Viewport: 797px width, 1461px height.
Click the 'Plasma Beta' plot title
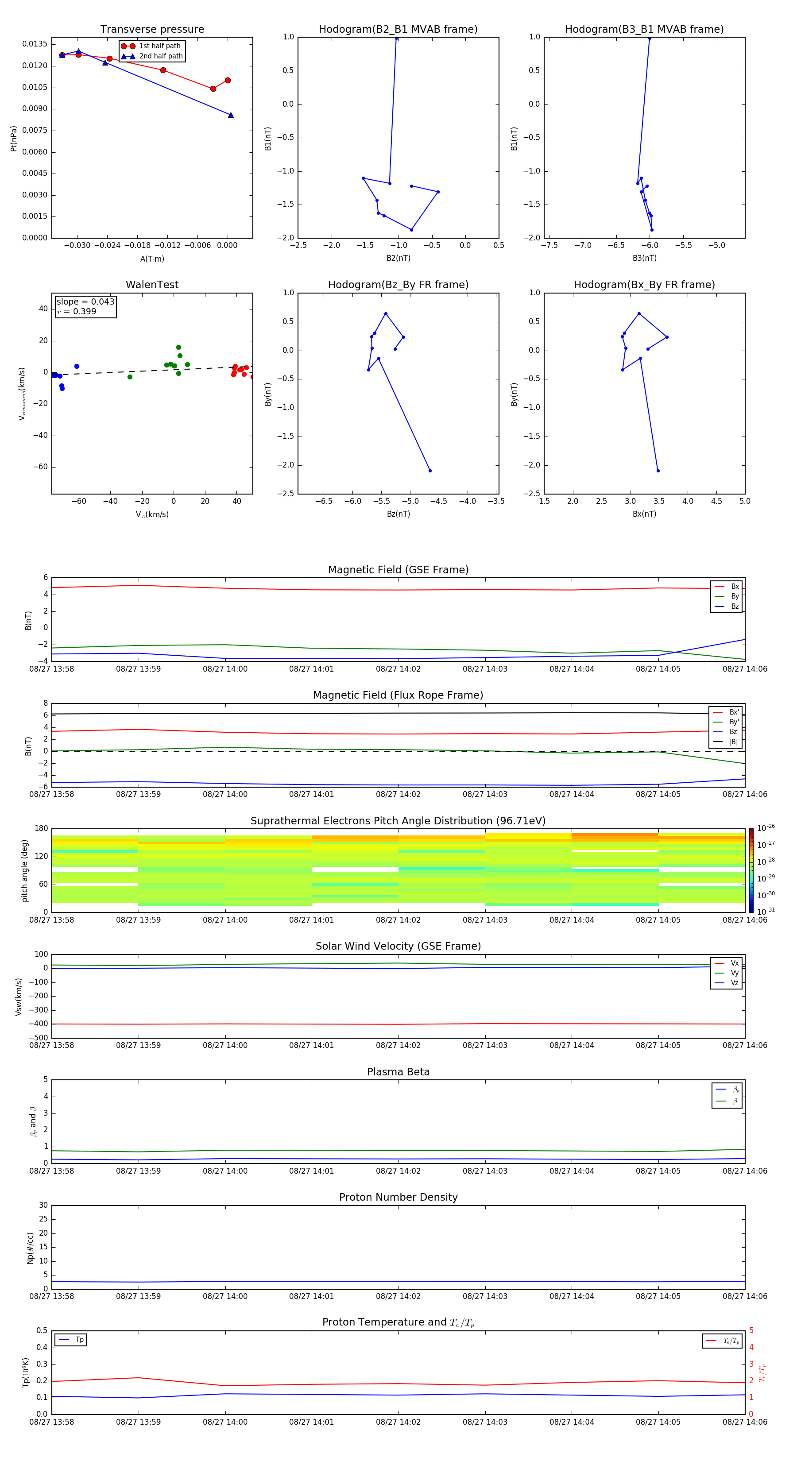(398, 1072)
